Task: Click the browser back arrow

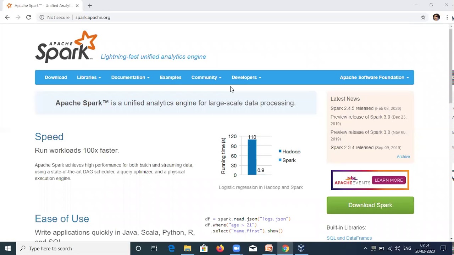Action: (7, 17)
